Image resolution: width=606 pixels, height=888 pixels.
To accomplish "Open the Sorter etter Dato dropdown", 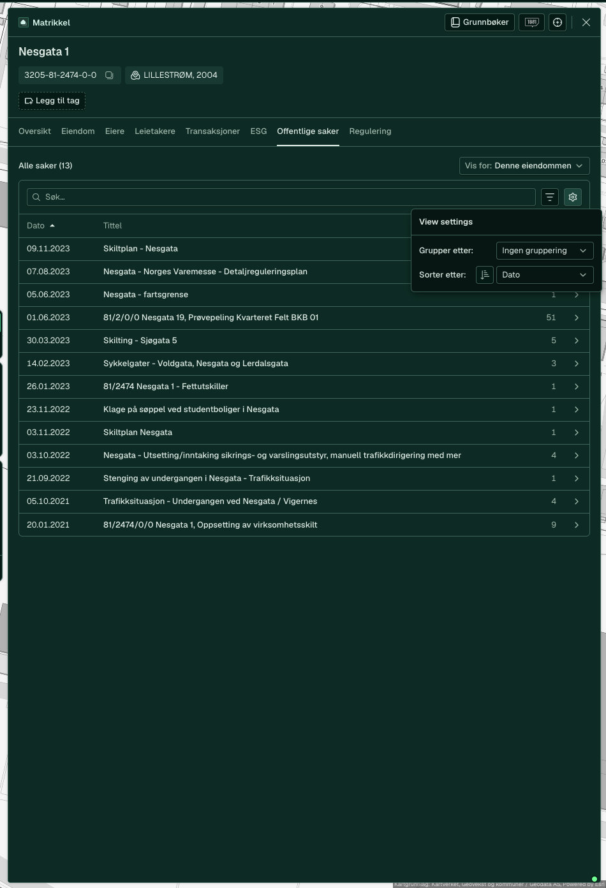I will tap(545, 275).
